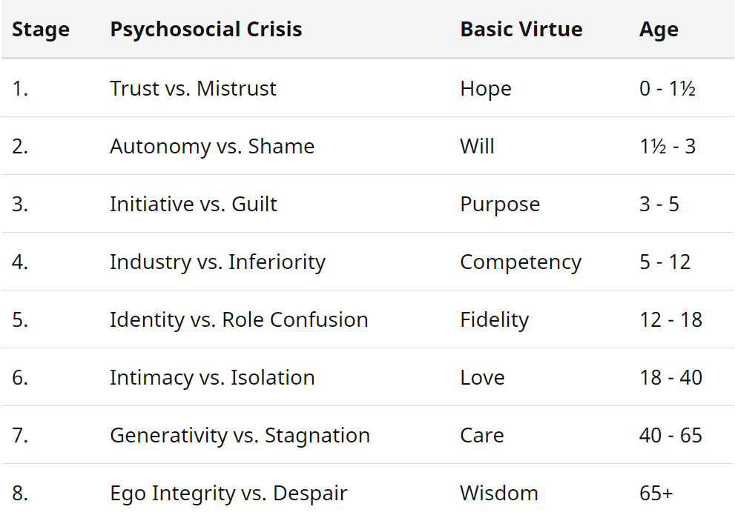Select Identity vs. Role Confusion row text
This screenshot has width=735, height=521.
(239, 320)
